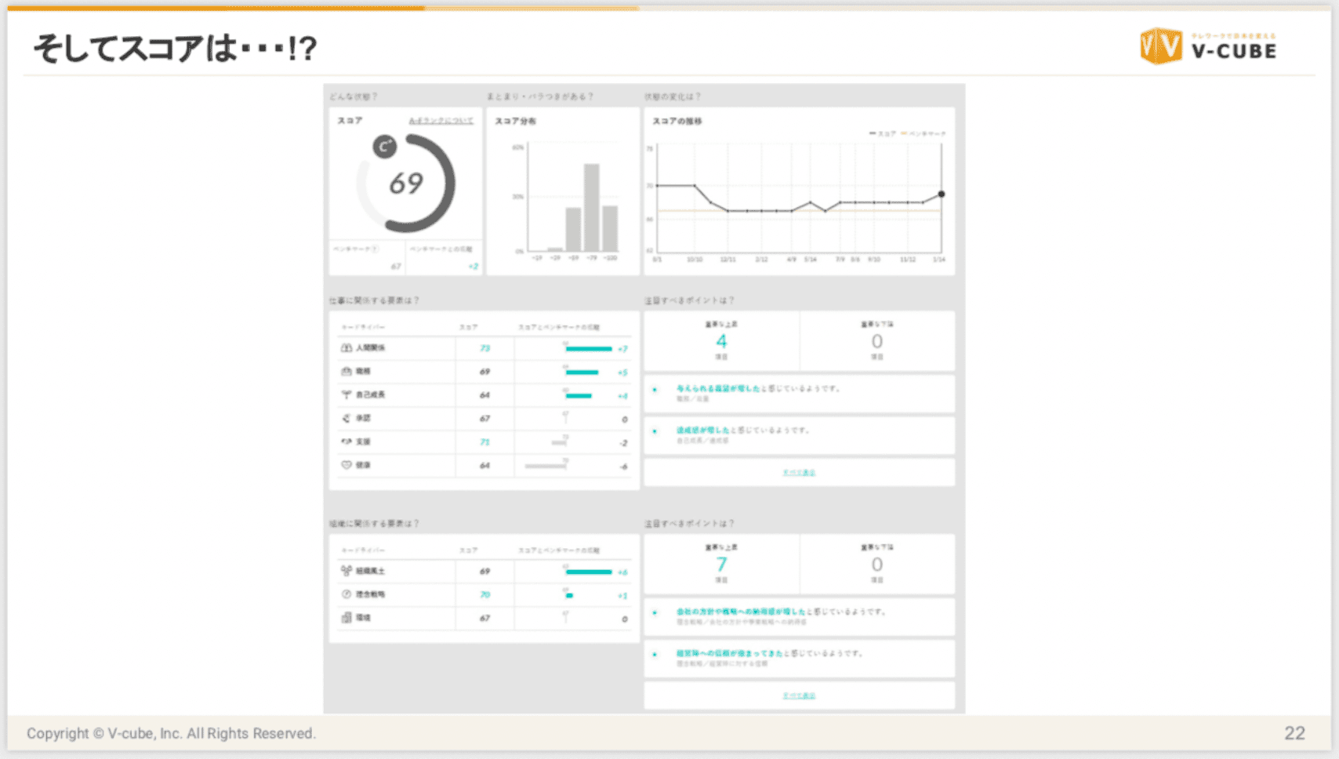1339x759 pixels.
Task: Click the 組織風土 icon
Action: 346,571
